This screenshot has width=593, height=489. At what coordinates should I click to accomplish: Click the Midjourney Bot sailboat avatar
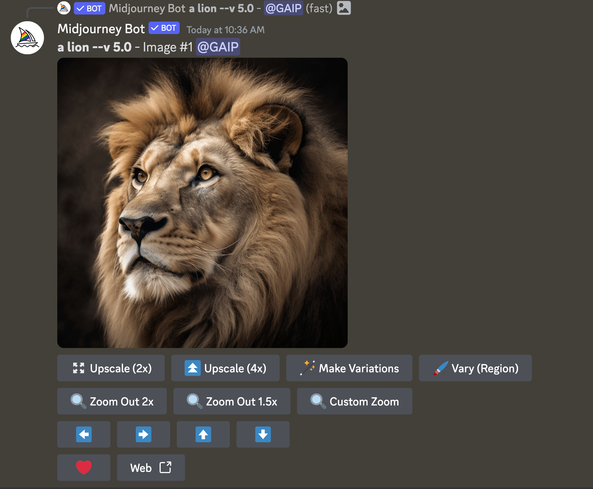(27, 38)
